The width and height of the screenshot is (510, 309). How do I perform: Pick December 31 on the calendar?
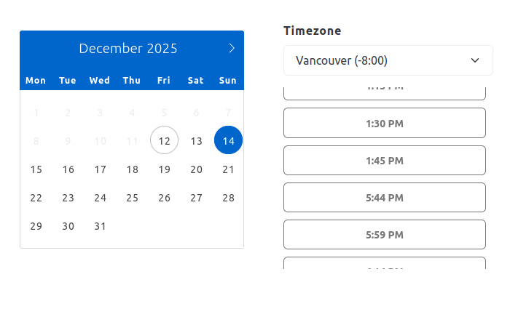coord(101,226)
